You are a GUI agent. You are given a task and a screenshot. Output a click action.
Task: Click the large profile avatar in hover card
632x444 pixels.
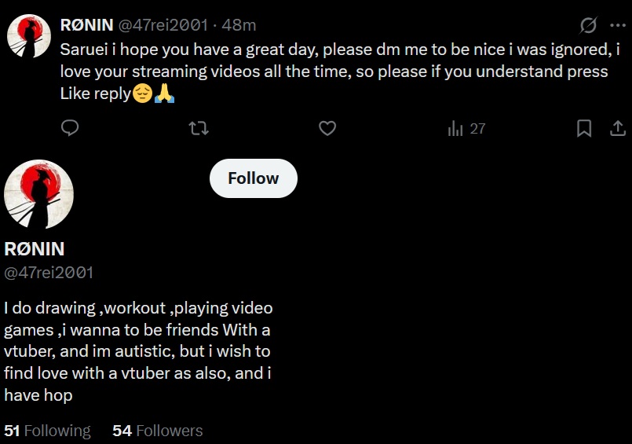pos(39,194)
